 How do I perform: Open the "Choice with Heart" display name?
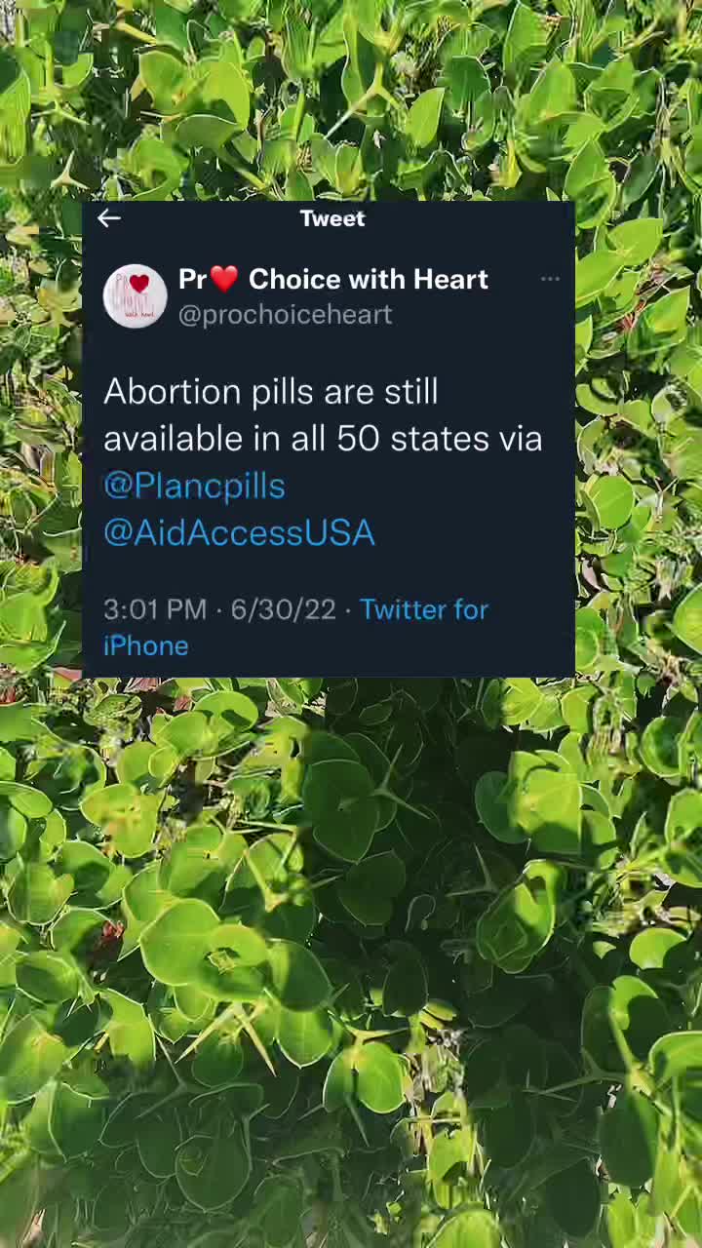coord(369,279)
